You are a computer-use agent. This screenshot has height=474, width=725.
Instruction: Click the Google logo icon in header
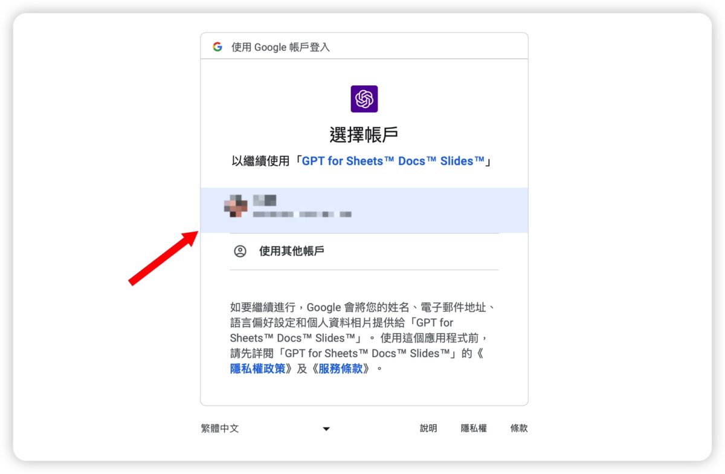(217, 47)
